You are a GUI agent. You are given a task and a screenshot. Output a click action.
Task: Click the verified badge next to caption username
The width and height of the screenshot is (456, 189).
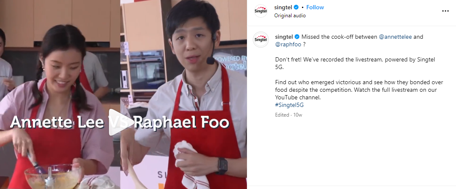click(297, 37)
